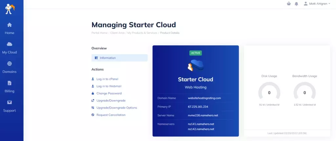Image resolution: width=336 pixels, height=141 pixels.
Task: Open the Log in to cPanel link
Action: pos(107,79)
